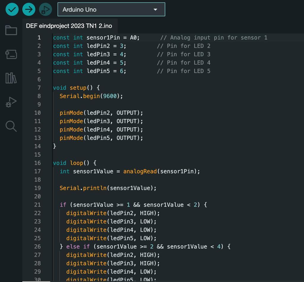
Task: Click the comment '// Pin for LED 3'
Action: click(x=183, y=54)
